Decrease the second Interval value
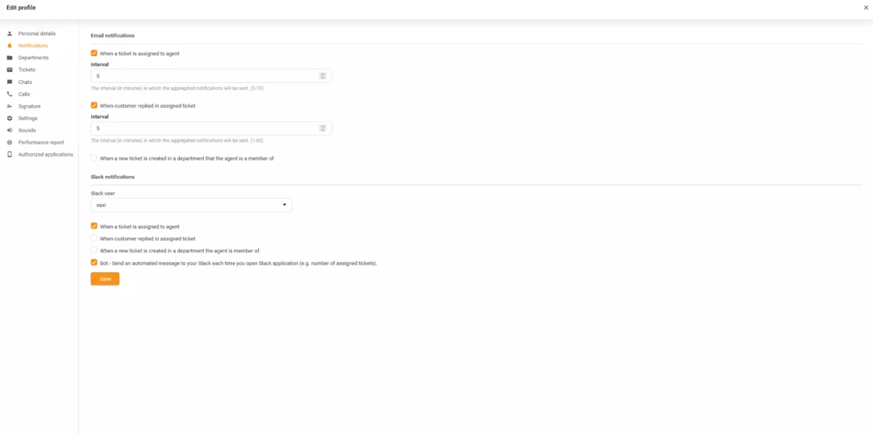The width and height of the screenshot is (873, 434). tap(322, 130)
